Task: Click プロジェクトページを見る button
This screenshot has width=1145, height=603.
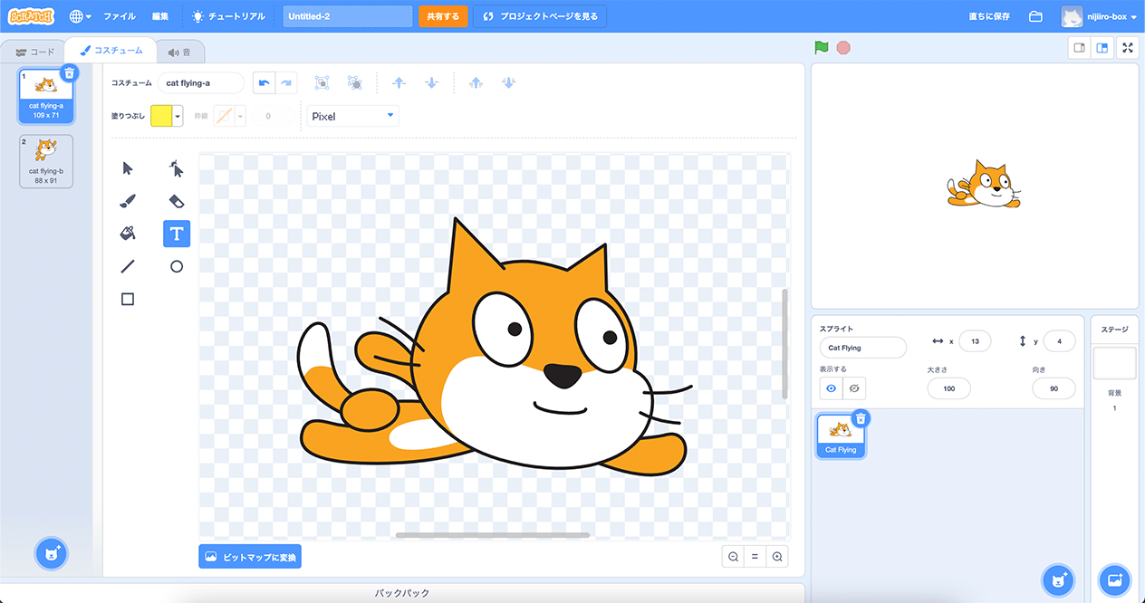Action: [540, 16]
